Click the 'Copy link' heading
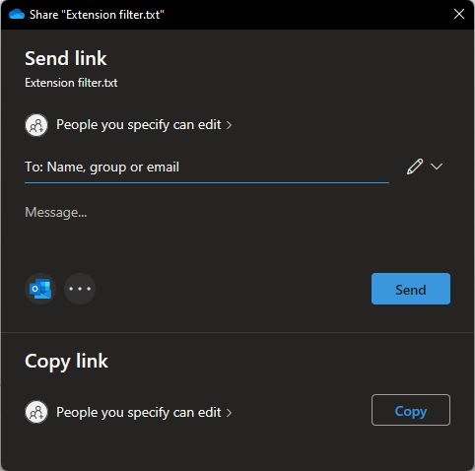 tap(66, 362)
